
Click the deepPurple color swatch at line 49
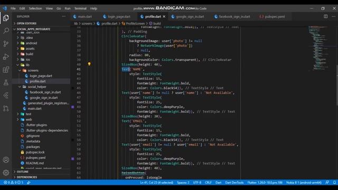73,107
